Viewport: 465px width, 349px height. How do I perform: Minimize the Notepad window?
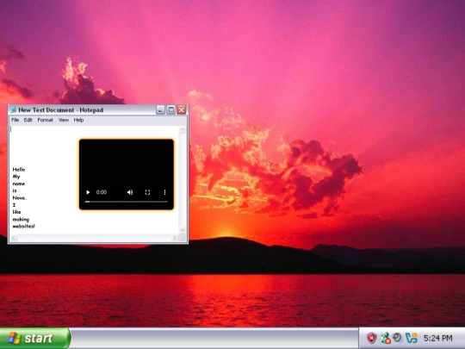click(160, 109)
